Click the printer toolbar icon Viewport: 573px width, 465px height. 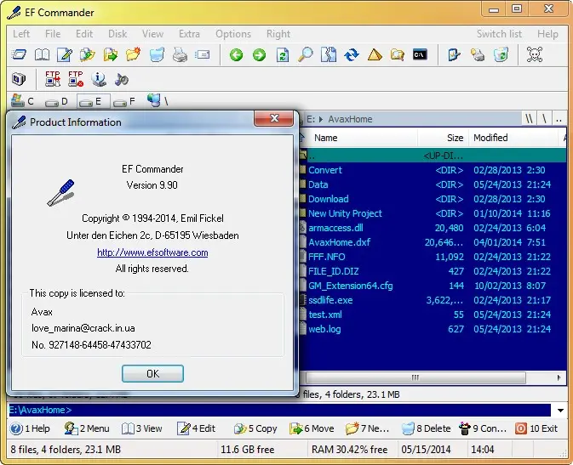tap(180, 55)
